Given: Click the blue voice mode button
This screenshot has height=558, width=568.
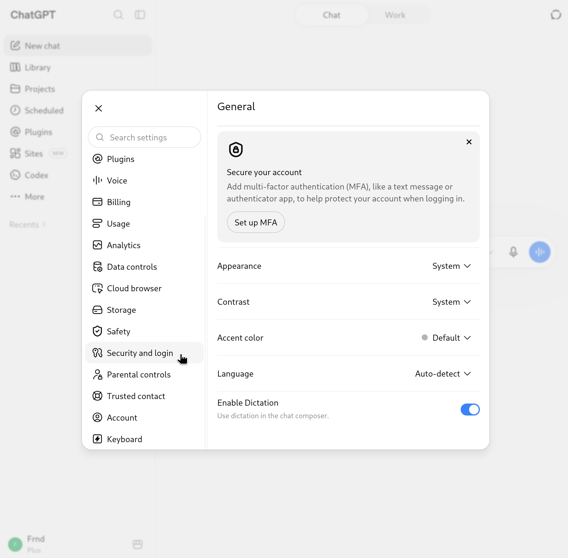Looking at the screenshot, I should click(x=540, y=252).
